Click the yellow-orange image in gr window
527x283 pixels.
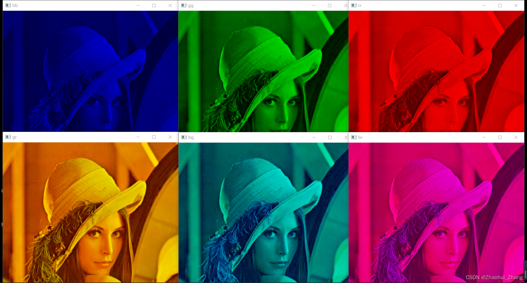(91, 212)
